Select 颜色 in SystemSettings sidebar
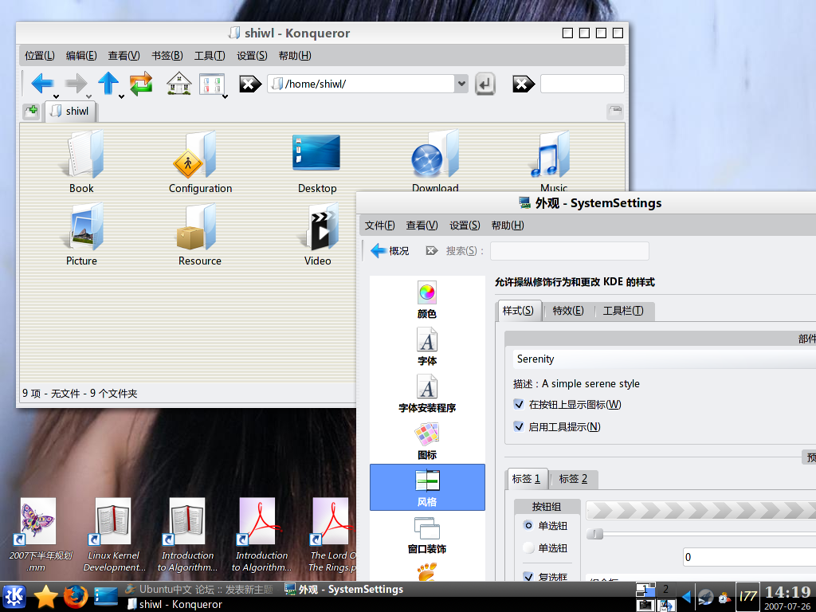This screenshot has width=816, height=612. click(427, 300)
